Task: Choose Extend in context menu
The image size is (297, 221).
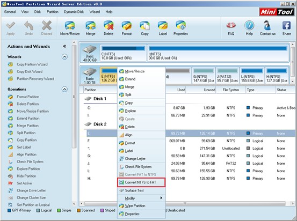Action: (141, 79)
